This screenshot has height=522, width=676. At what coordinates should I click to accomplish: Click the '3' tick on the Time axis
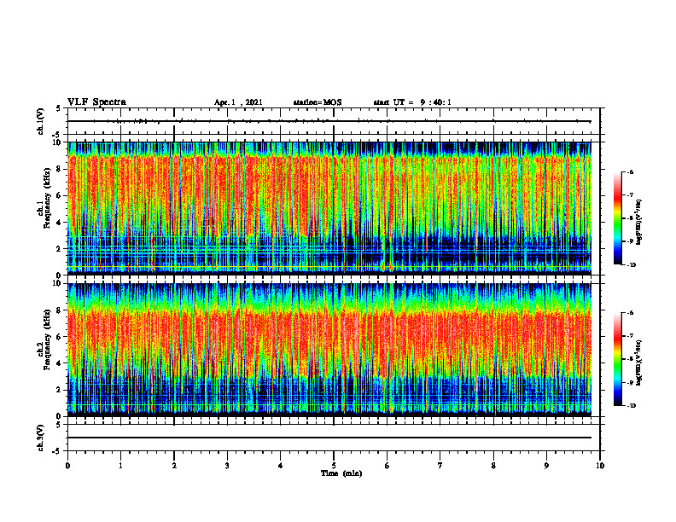pyautogui.click(x=227, y=466)
